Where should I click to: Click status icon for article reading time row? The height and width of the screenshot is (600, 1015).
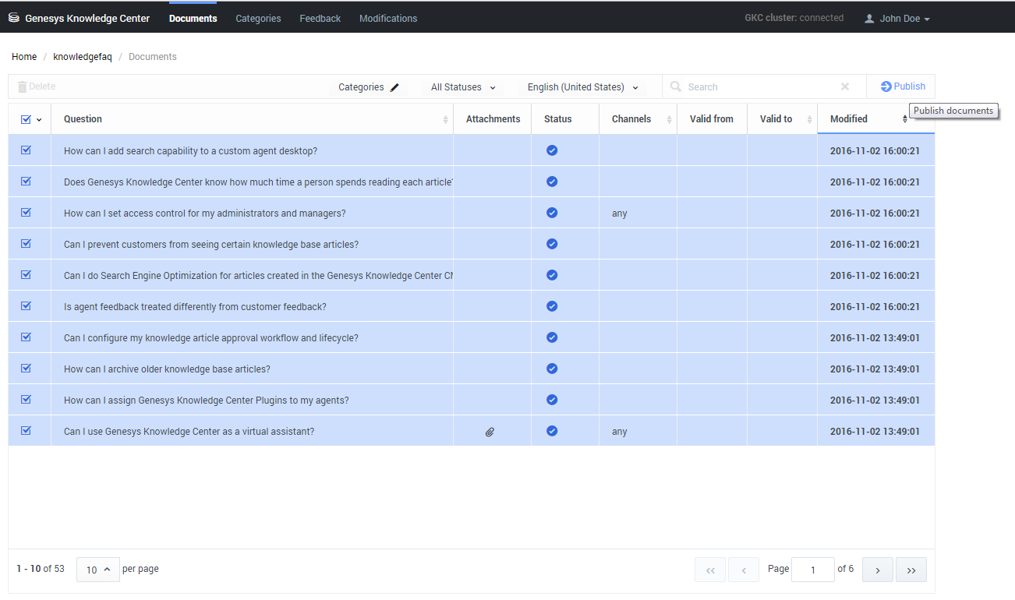[x=552, y=181]
